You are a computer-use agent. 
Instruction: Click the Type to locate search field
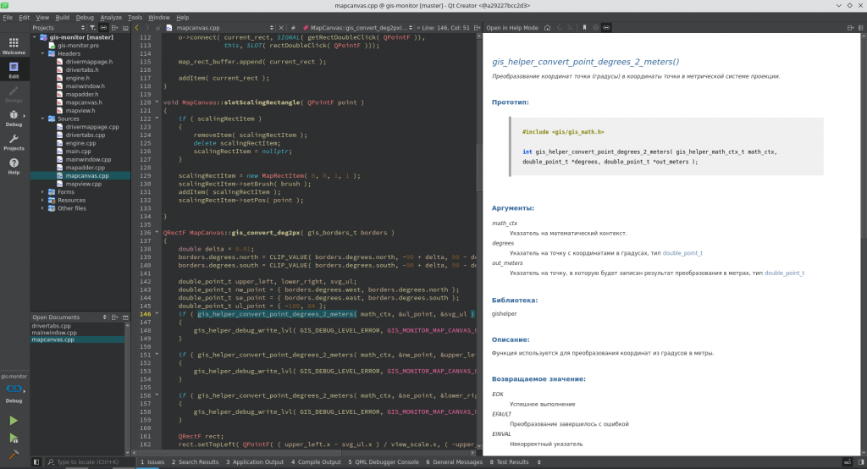pos(89,462)
